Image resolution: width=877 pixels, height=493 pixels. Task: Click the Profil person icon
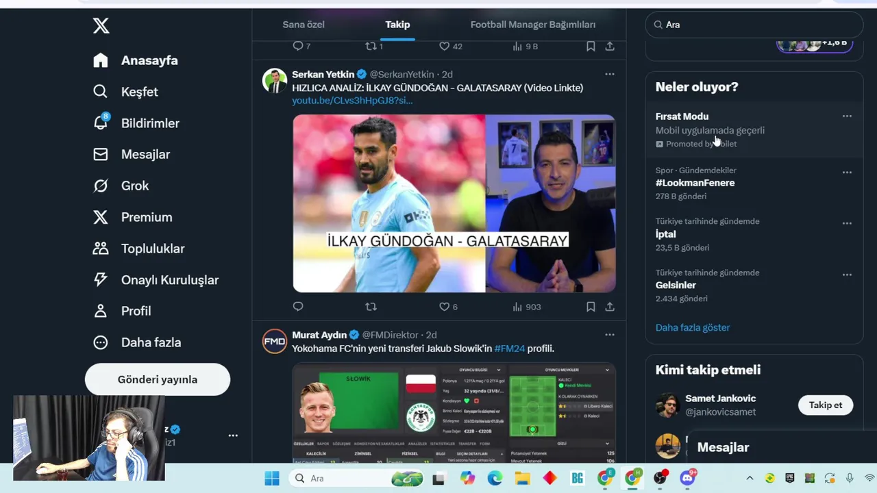tap(101, 311)
